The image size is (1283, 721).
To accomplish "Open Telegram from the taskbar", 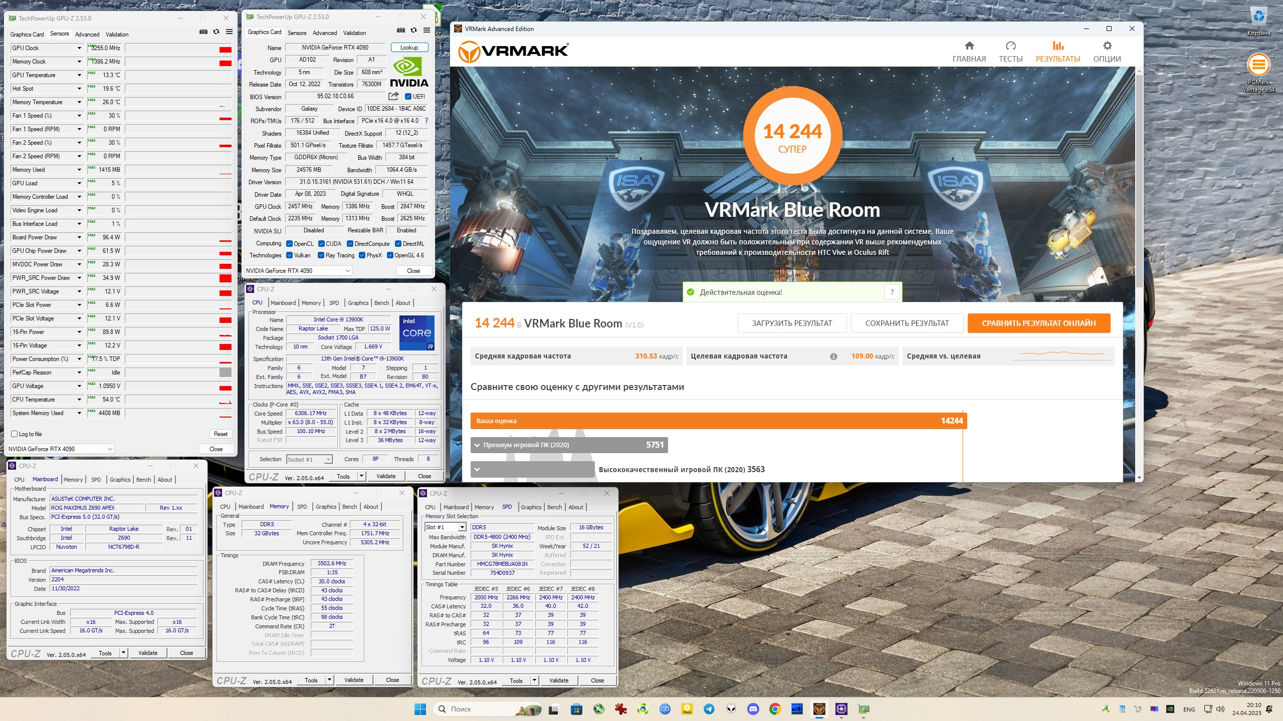I will tap(709, 709).
